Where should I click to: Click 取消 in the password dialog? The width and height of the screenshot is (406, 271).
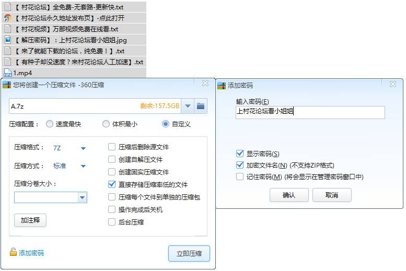(332, 195)
